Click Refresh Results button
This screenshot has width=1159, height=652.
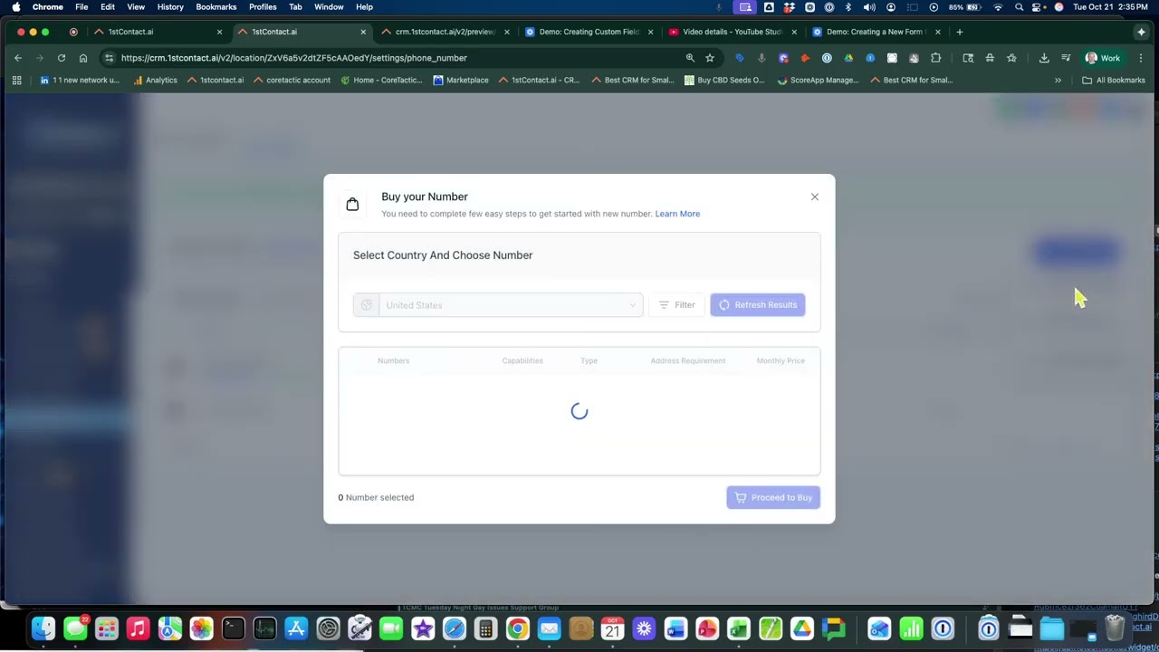[x=758, y=305]
